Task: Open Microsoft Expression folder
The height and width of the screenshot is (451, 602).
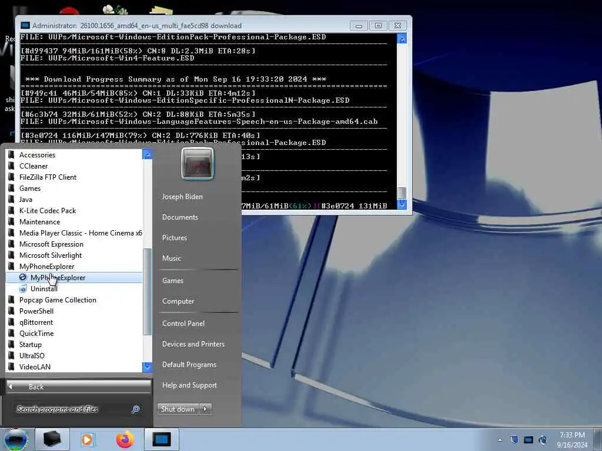Action: coord(51,244)
